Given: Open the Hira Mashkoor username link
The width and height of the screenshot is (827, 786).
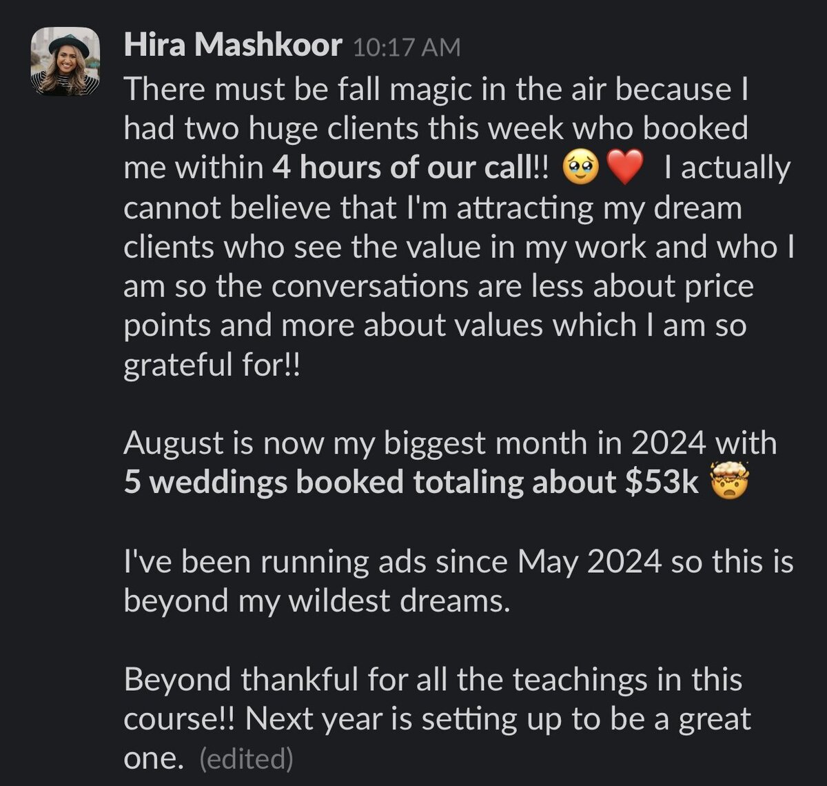Looking at the screenshot, I should 233,46.
